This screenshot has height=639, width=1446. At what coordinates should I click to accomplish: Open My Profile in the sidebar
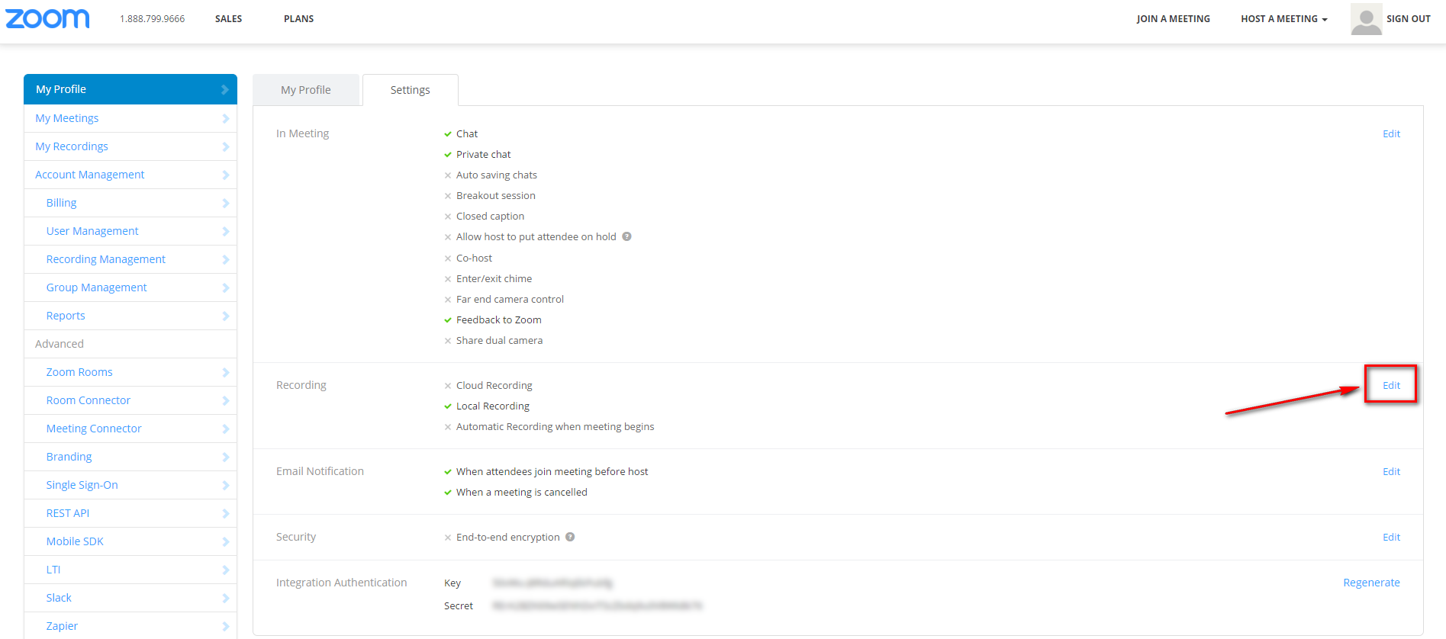[130, 89]
